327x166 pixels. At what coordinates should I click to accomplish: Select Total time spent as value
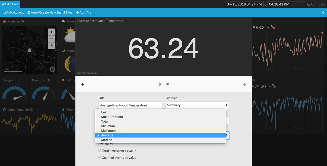coord(100,151)
